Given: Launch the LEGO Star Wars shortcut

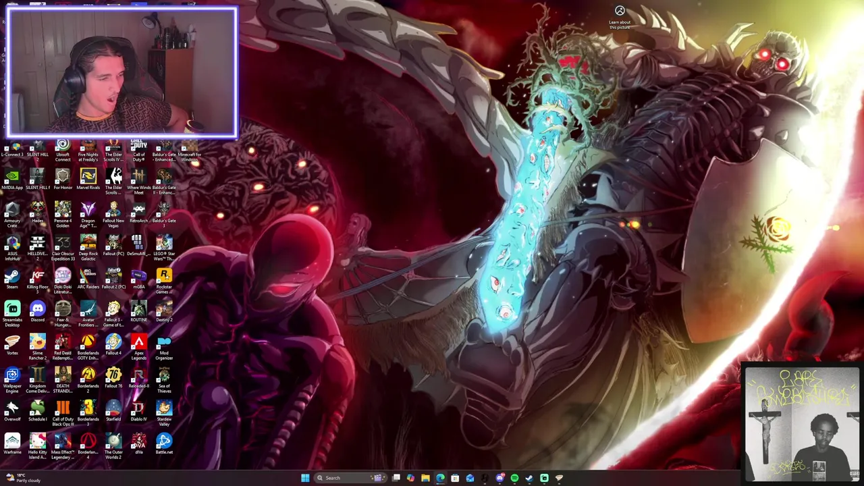Looking at the screenshot, I should click(164, 248).
